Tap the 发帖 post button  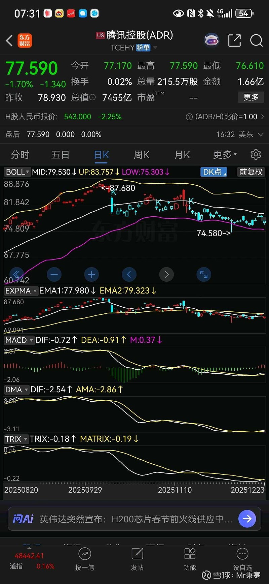137,559
